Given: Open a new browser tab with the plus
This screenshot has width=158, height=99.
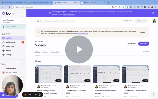Looking at the screenshot, I should click(108, 3).
